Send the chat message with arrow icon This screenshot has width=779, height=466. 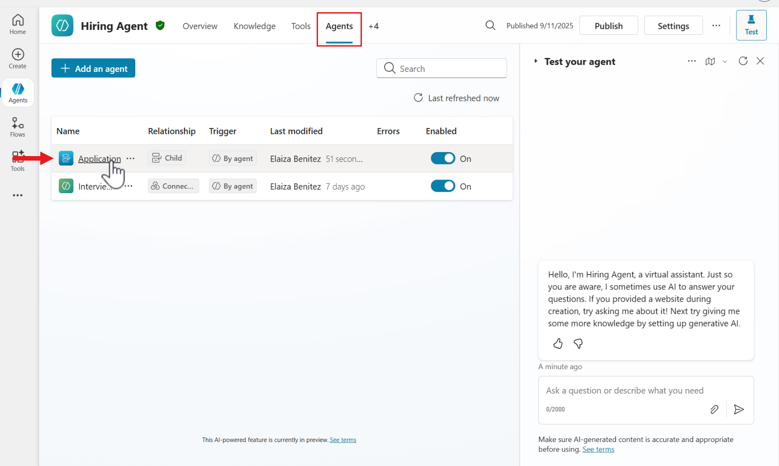coord(738,409)
